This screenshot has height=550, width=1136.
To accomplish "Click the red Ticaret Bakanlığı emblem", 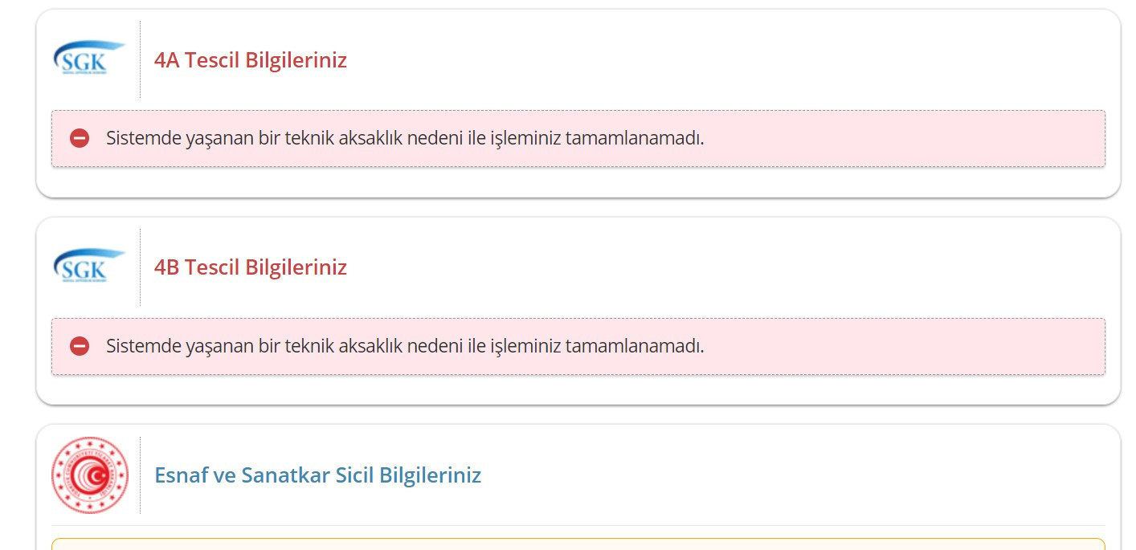I will (x=89, y=475).
